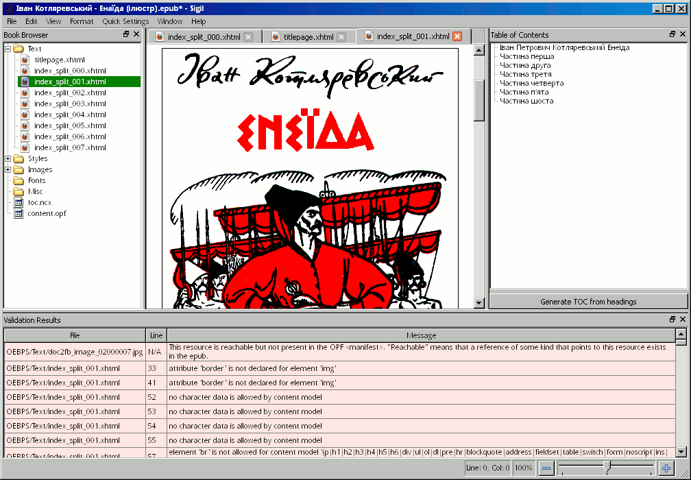Screen dimensions: 691x480
Task: Sort validation results by Line column
Action: 156,335
